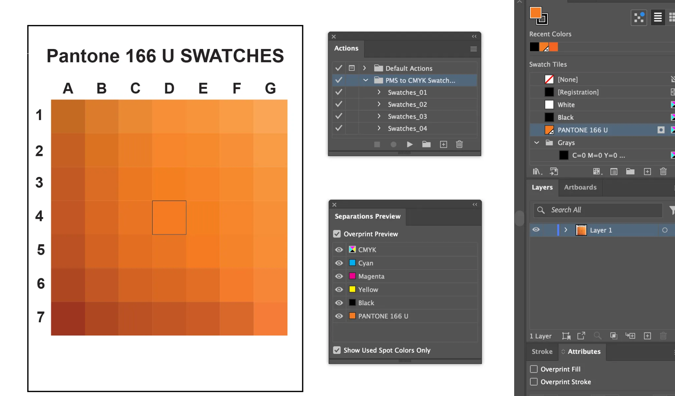The width and height of the screenshot is (675, 396).
Task: Click the Layer 1 thumbnail
Action: point(581,230)
